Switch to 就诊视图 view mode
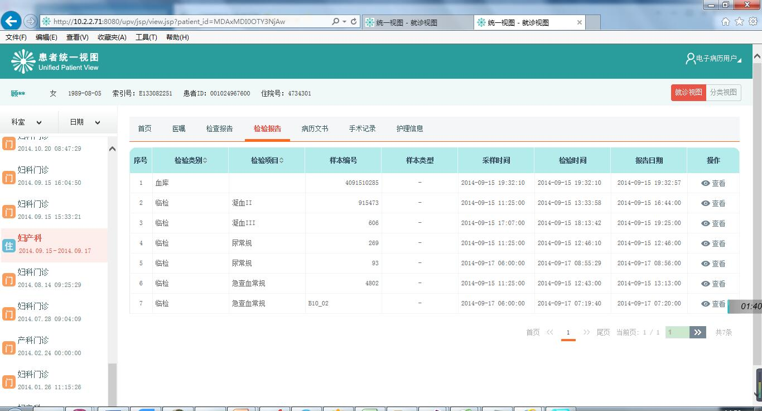762x411 pixels. pyautogui.click(x=688, y=93)
